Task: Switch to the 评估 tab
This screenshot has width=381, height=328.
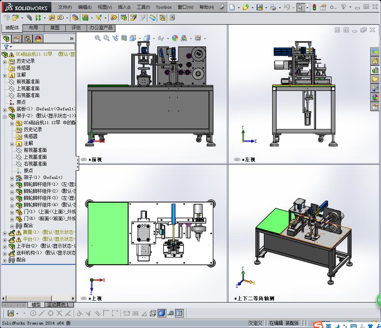Action: (x=76, y=28)
